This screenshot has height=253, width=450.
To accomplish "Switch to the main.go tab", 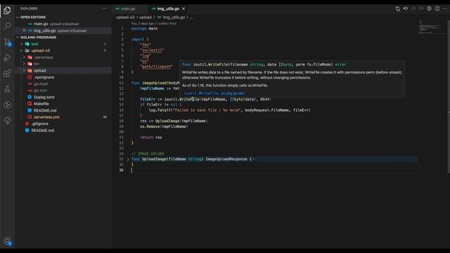I will pos(128,8).
